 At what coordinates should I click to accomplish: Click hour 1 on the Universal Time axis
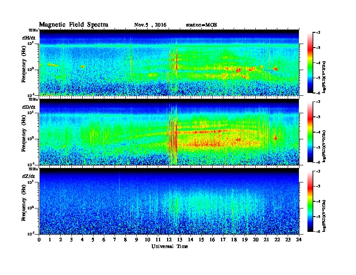pyautogui.click(x=50, y=240)
